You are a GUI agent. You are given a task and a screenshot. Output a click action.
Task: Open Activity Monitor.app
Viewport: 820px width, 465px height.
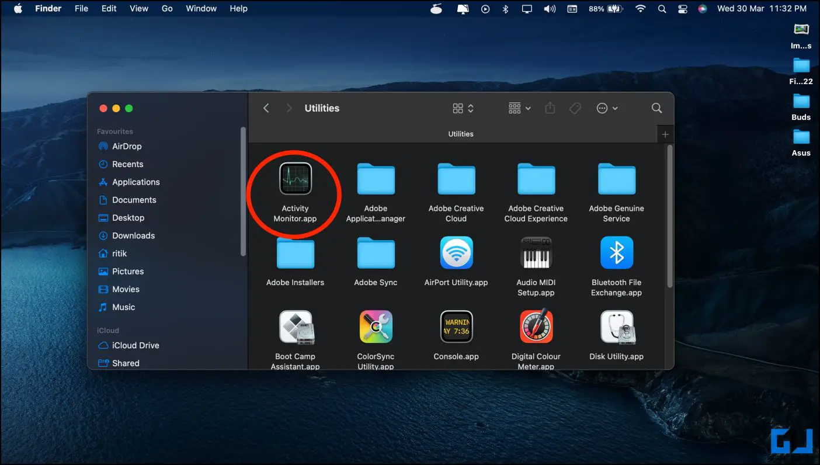click(295, 179)
